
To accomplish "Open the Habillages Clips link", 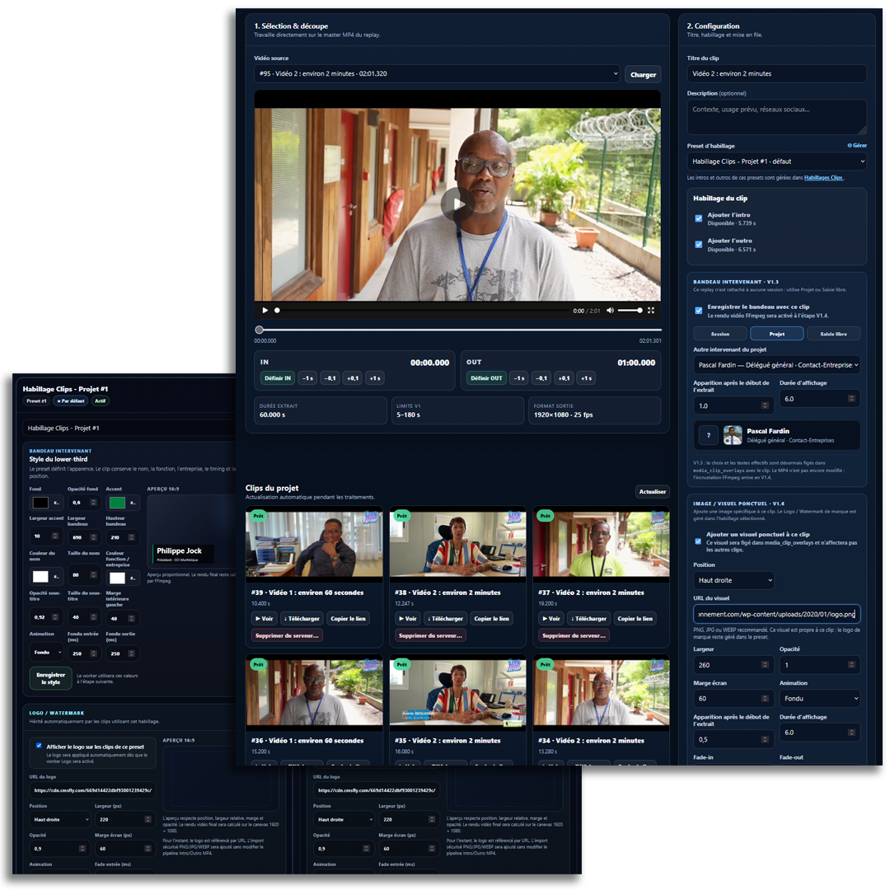I will [823, 178].
